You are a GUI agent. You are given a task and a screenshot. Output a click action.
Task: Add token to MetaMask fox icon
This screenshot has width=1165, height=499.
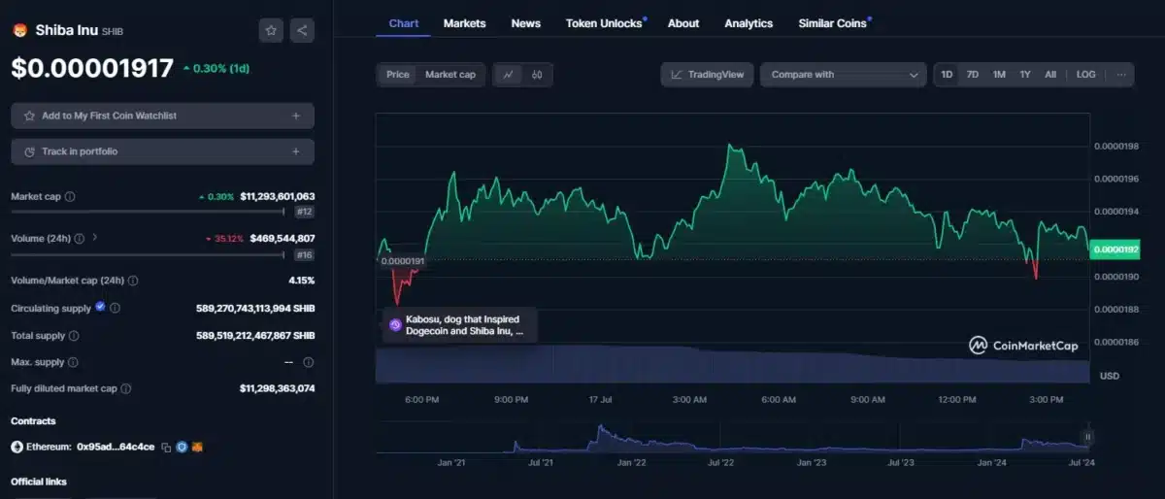(197, 448)
